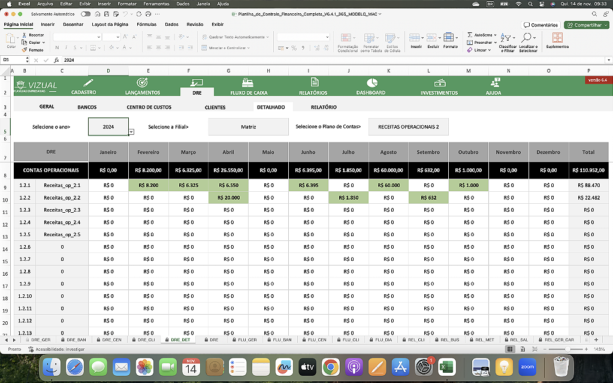Open the Ferramentas menu in menu bar
Screen dimensions: 613x383
pos(156,4)
